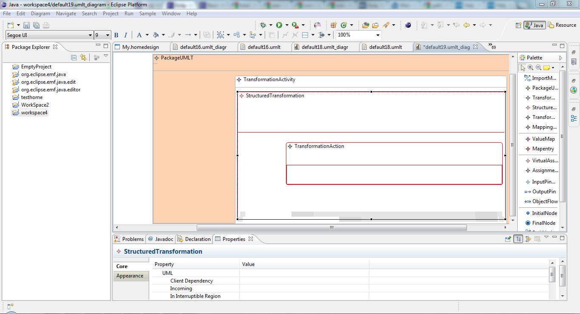Minimize the Properties view panel
Image resolution: width=580 pixels, height=314 pixels.
click(x=555, y=238)
